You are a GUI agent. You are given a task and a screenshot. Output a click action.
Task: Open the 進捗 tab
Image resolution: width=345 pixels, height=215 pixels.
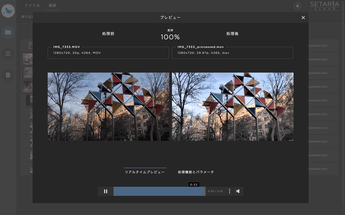[x=52, y=5]
